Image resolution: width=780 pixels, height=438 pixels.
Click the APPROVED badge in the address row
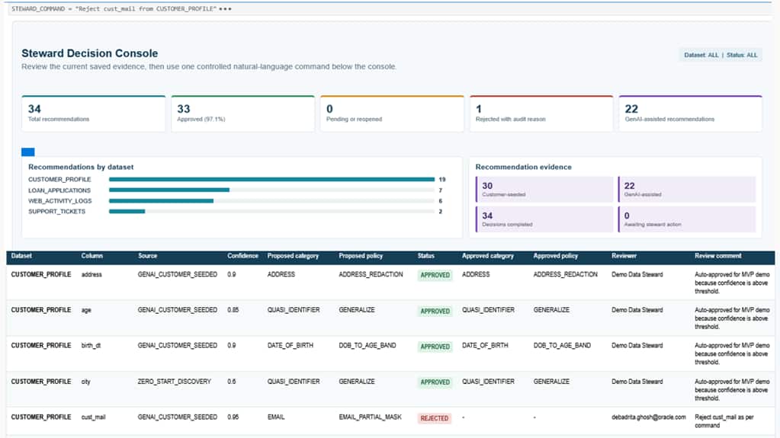tap(435, 275)
